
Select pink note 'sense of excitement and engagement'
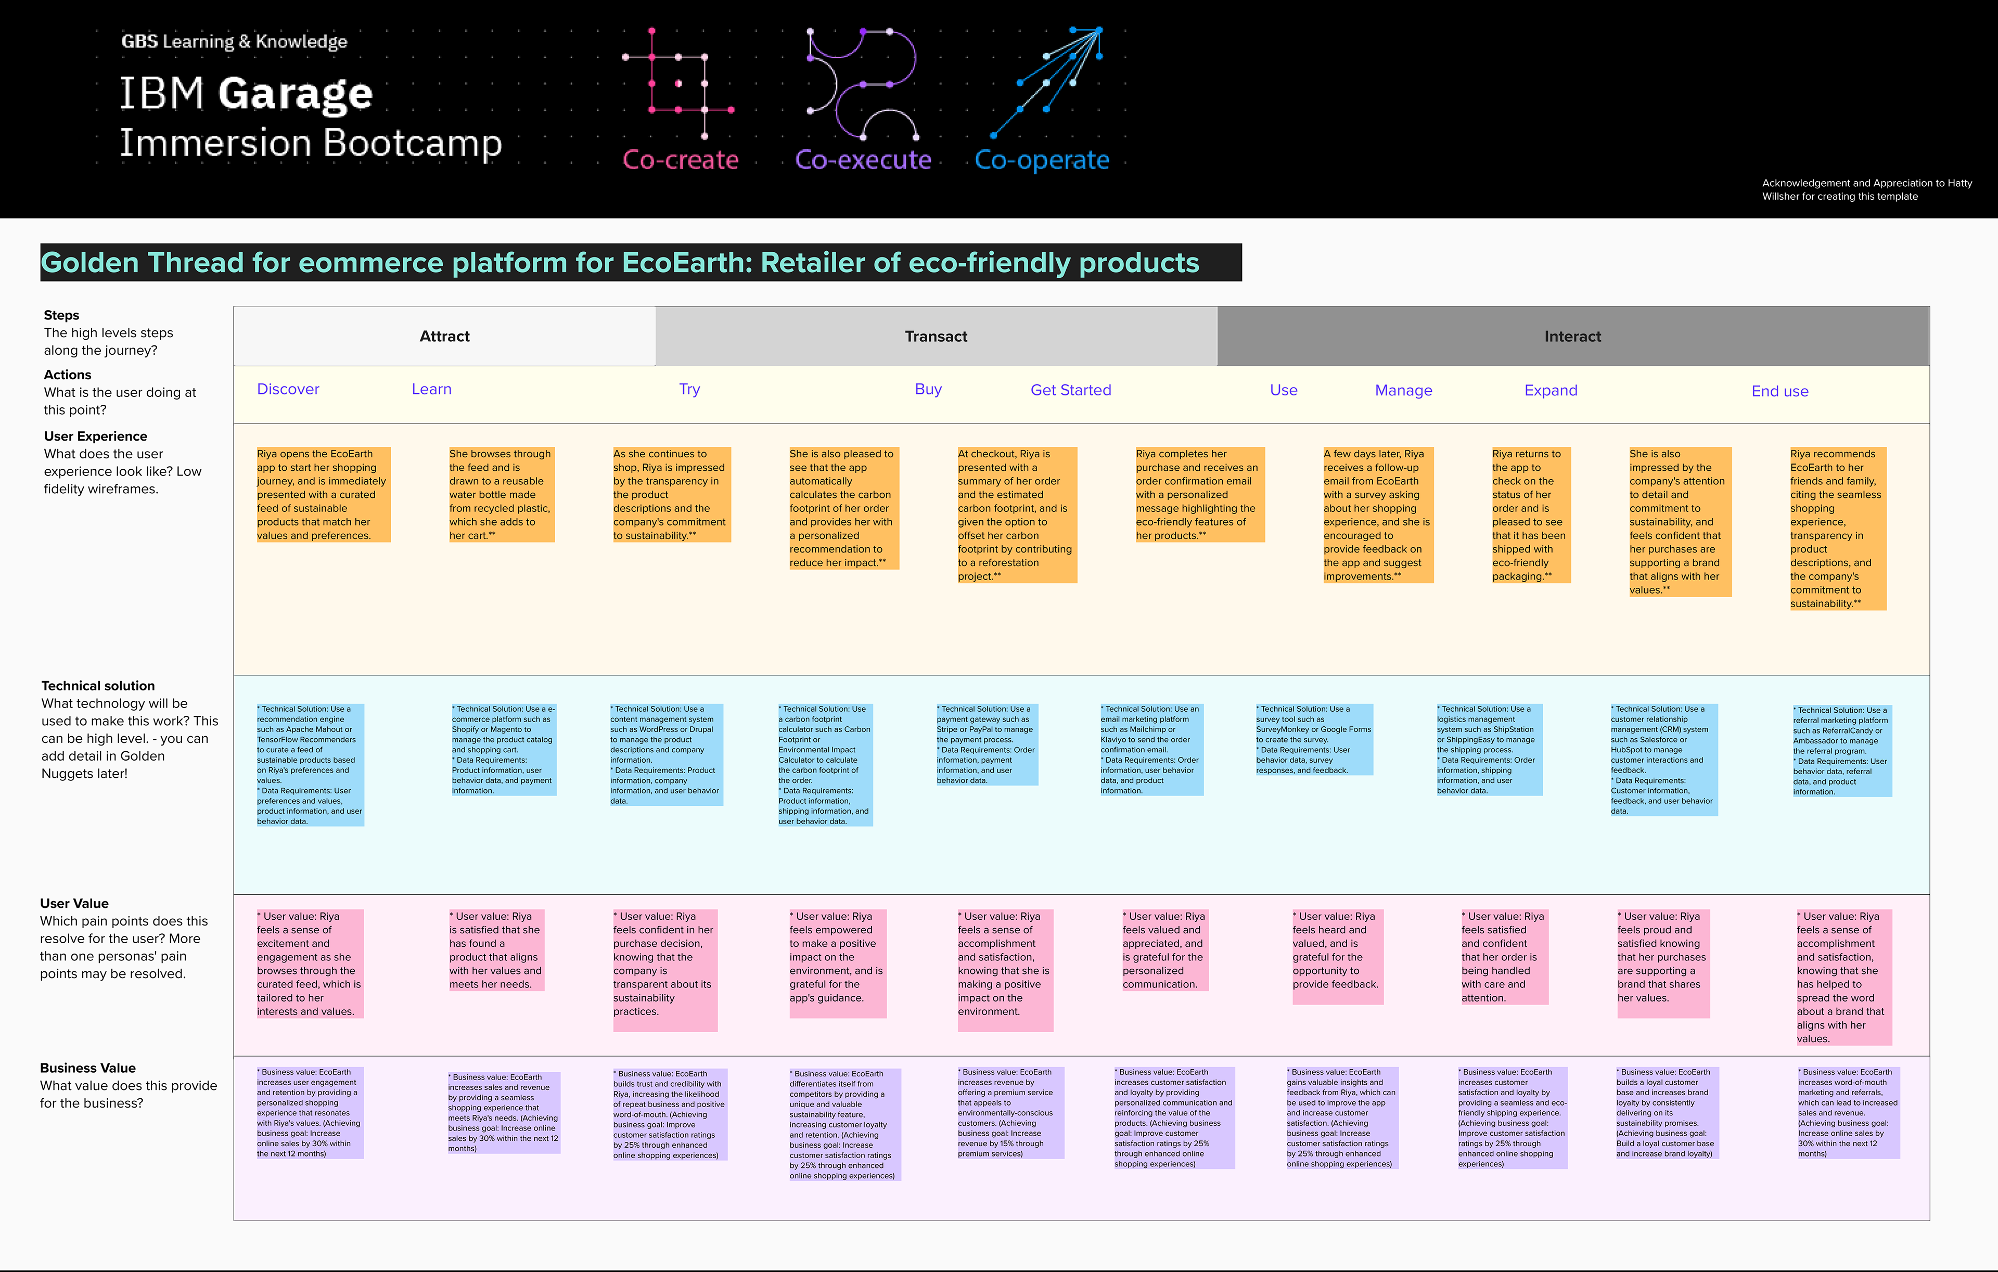(310, 964)
